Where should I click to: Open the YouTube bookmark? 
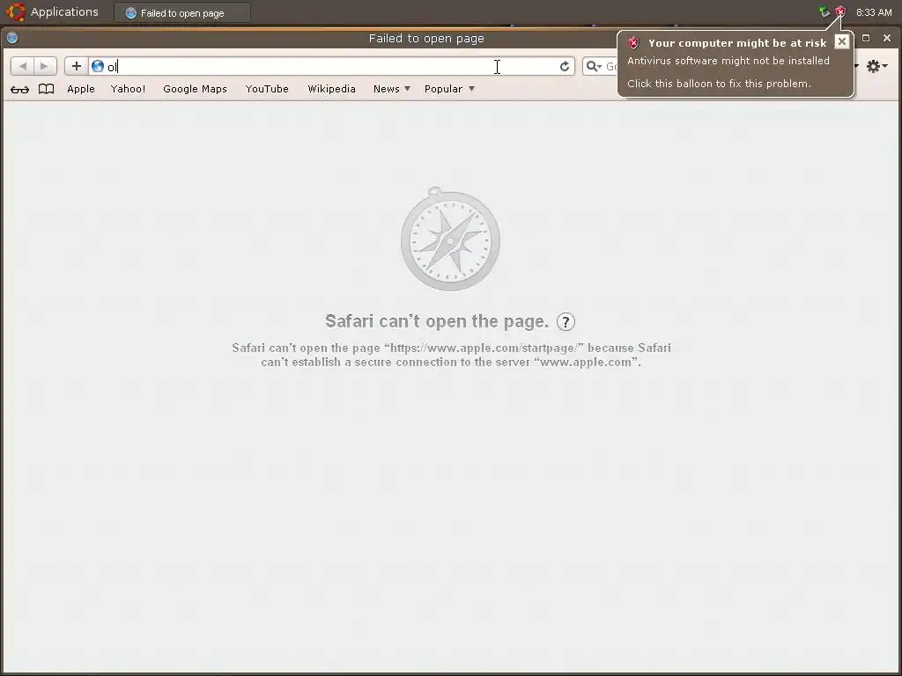[x=267, y=89]
